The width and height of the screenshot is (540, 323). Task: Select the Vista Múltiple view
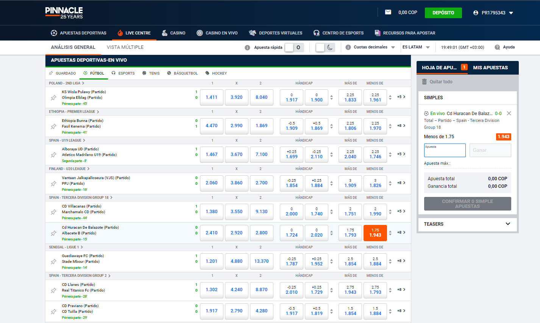pos(125,47)
